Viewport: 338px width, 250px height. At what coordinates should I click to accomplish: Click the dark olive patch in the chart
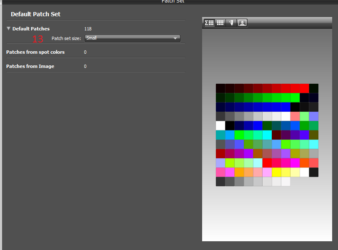pos(314,135)
